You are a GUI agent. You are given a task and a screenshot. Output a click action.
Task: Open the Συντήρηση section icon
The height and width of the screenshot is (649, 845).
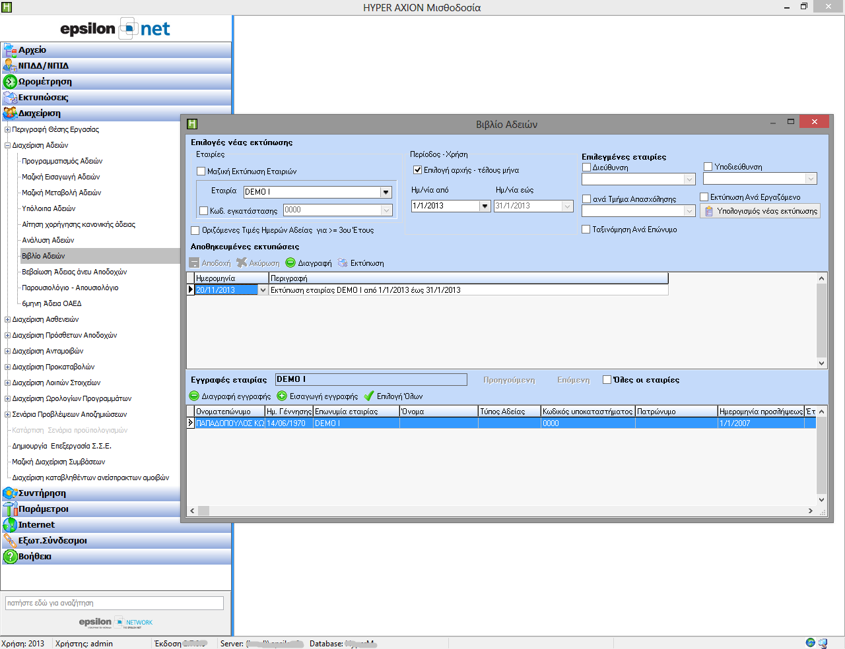(9, 493)
